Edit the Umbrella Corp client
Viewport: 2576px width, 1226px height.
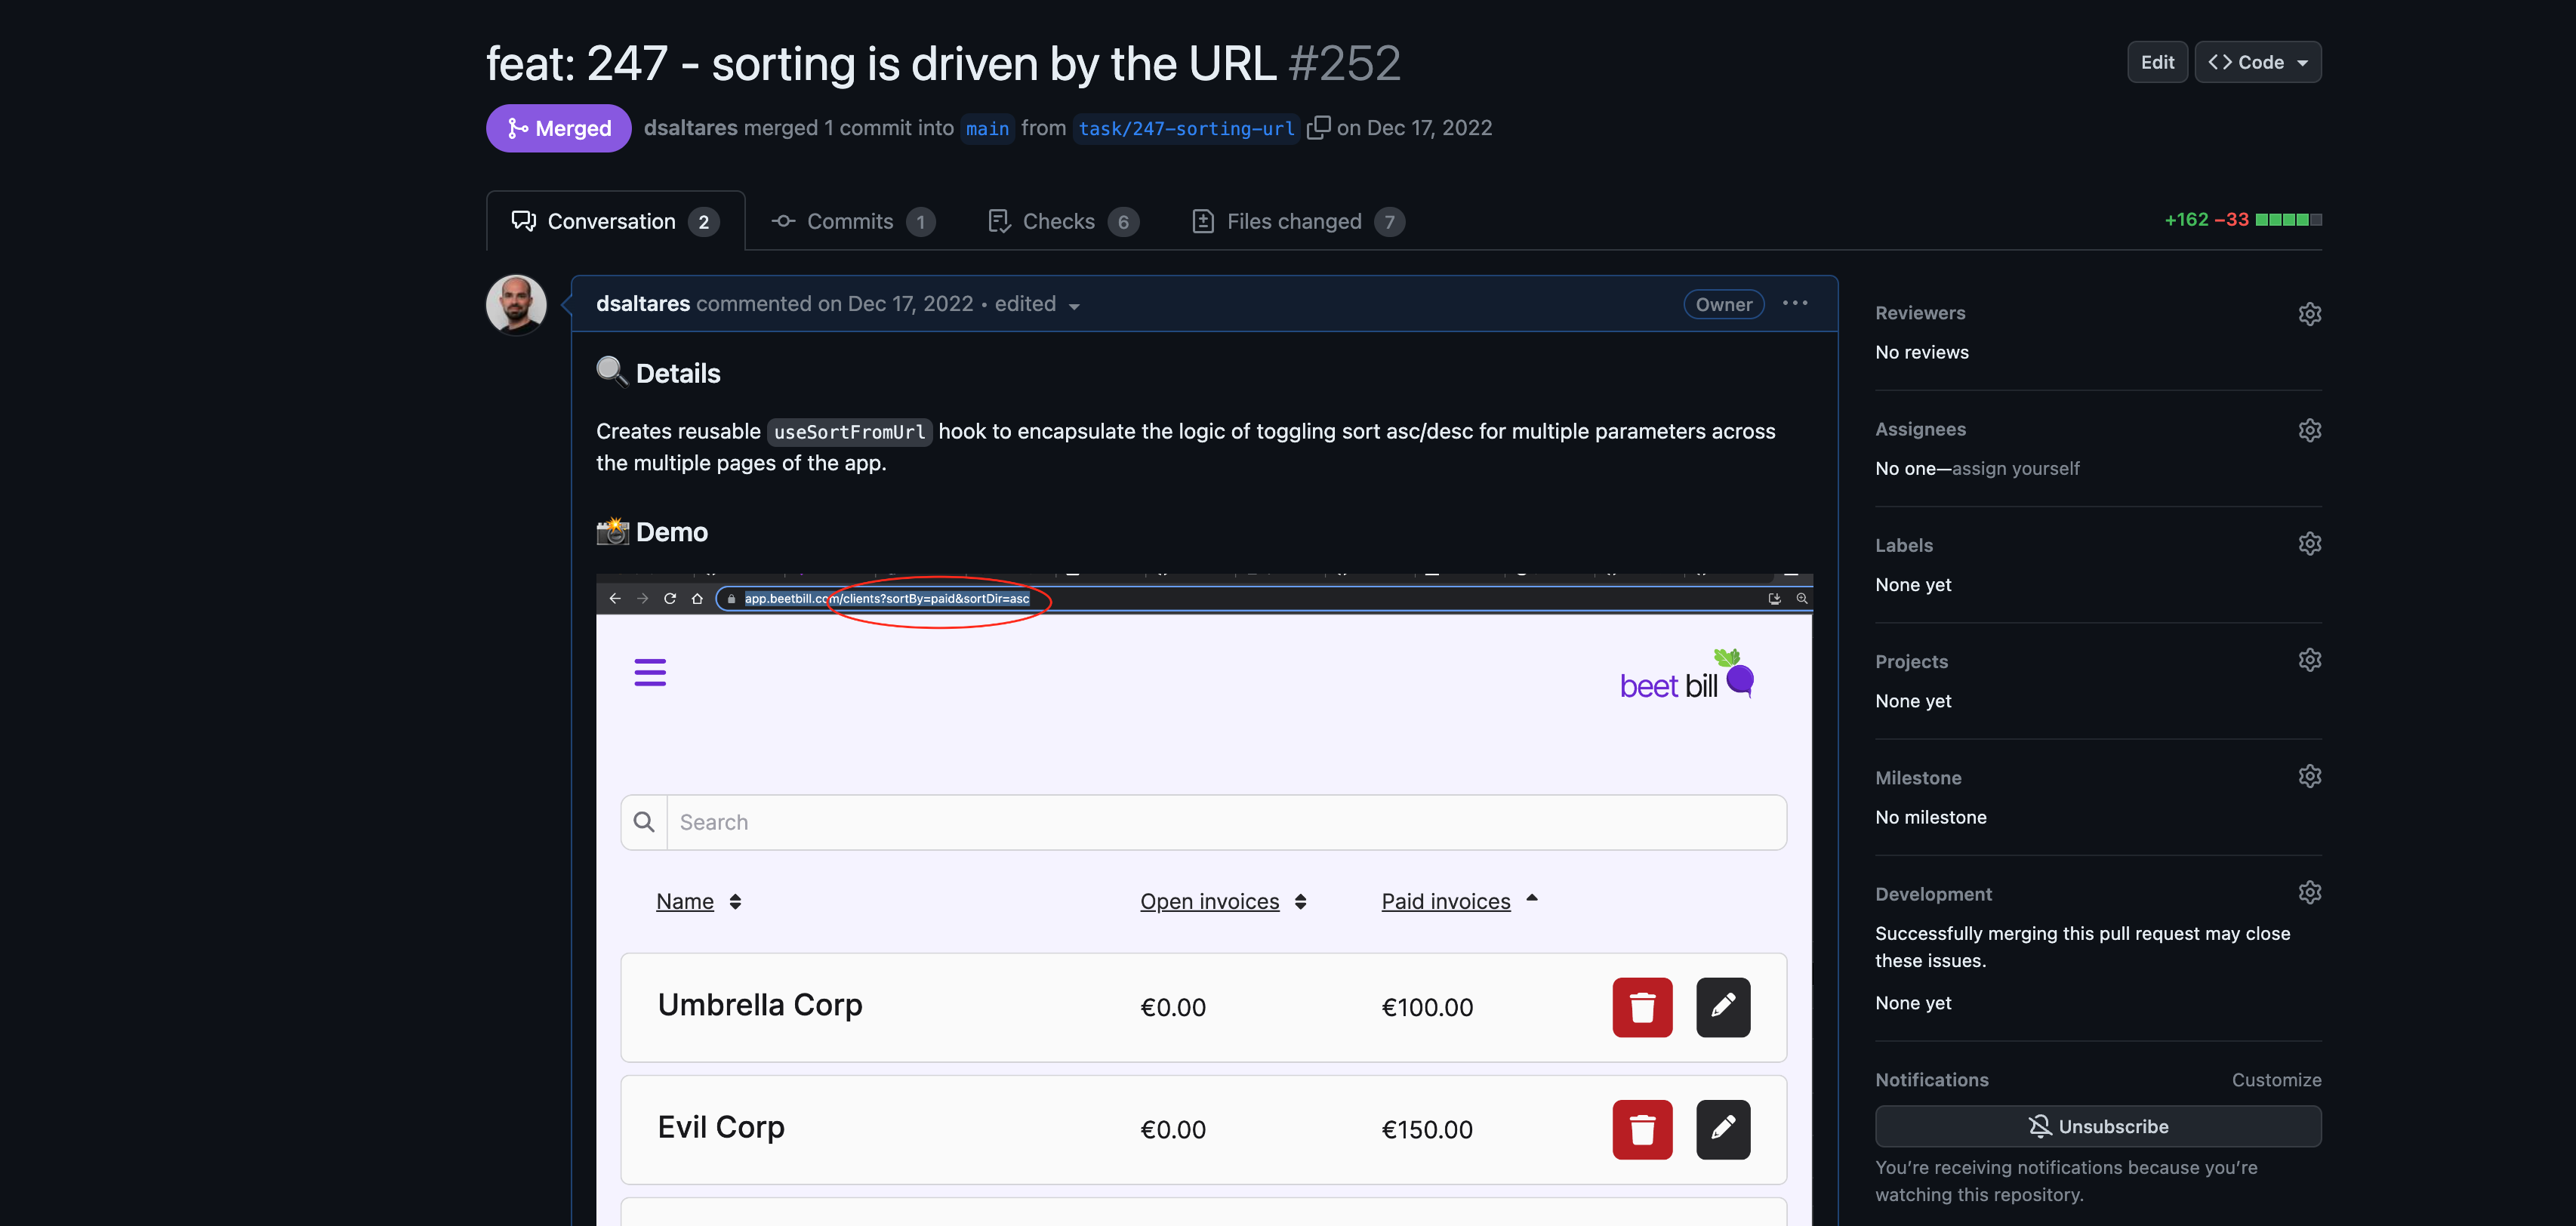(1723, 1007)
